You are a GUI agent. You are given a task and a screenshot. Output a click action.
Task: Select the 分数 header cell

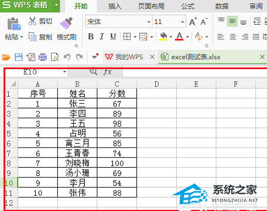(x=117, y=93)
